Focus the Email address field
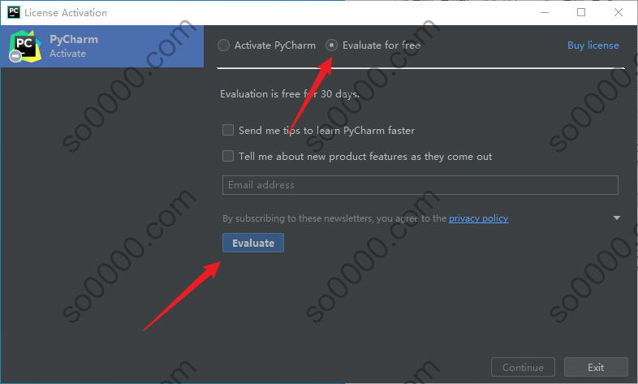This screenshot has width=638, height=384. [x=420, y=185]
